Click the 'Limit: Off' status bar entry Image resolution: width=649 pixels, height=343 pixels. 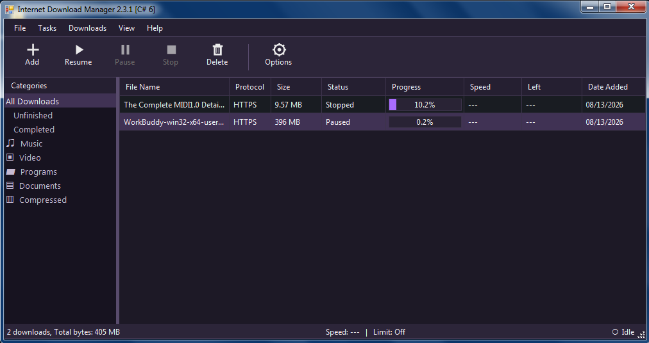pyautogui.click(x=389, y=332)
